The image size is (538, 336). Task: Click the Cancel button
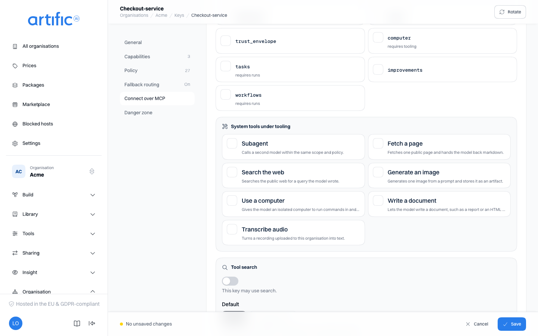click(x=477, y=324)
